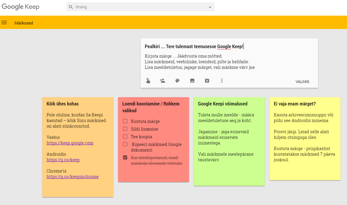347x205 pixels.
Task: Open the https://keep.google.com link
Action: click(70, 143)
